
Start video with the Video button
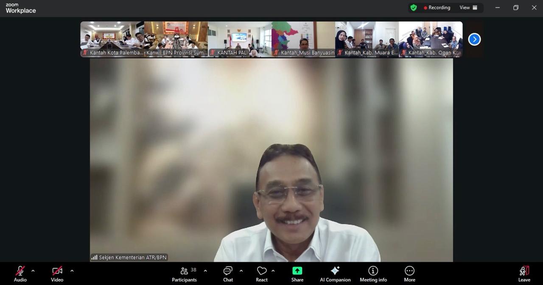(x=57, y=274)
